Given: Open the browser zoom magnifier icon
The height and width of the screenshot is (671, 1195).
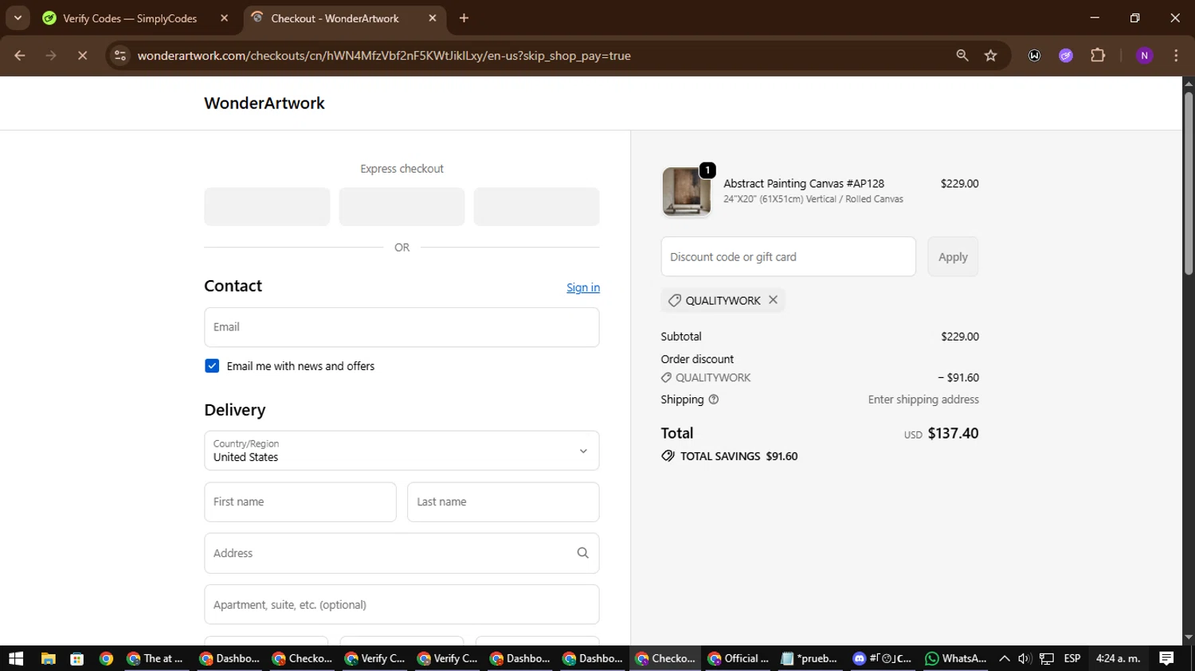Looking at the screenshot, I should click(962, 56).
